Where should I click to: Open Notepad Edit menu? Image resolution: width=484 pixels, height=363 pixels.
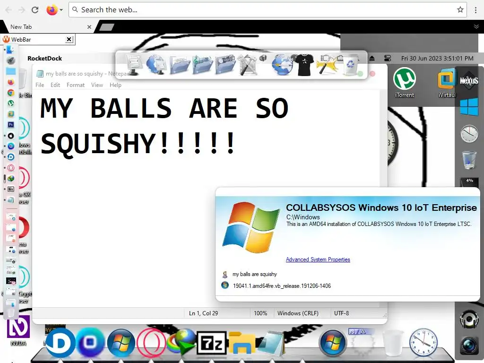(x=55, y=85)
